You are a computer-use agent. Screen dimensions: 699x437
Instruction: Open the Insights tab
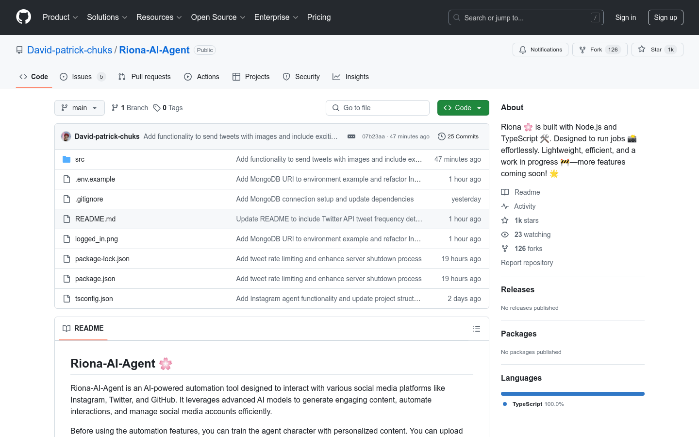point(350,77)
